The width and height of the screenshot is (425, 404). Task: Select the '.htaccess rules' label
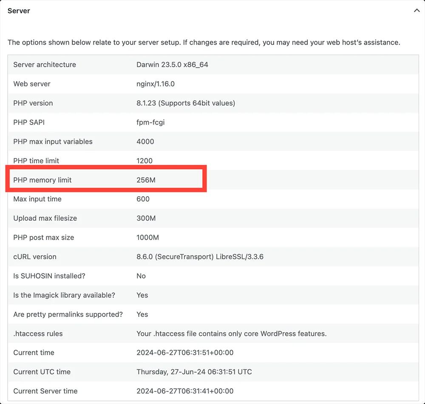(x=38, y=334)
